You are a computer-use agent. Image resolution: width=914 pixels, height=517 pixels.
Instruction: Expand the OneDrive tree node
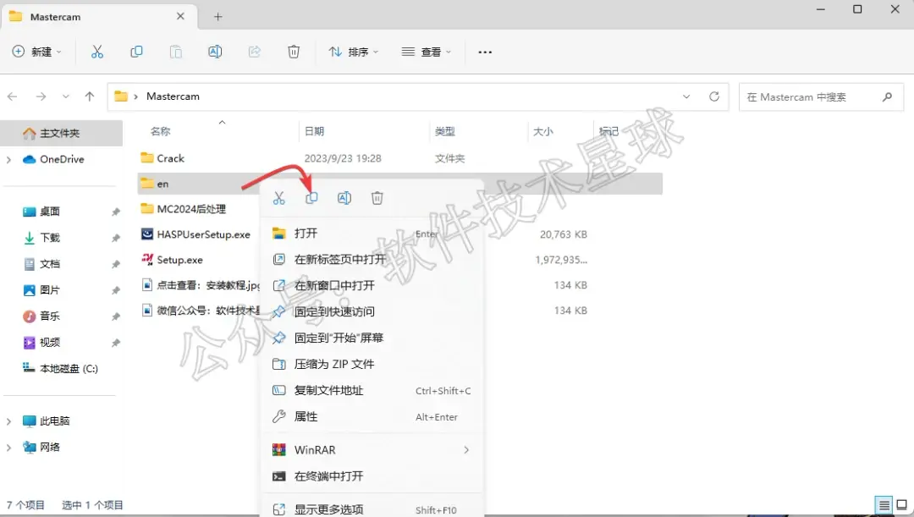[x=8, y=160]
